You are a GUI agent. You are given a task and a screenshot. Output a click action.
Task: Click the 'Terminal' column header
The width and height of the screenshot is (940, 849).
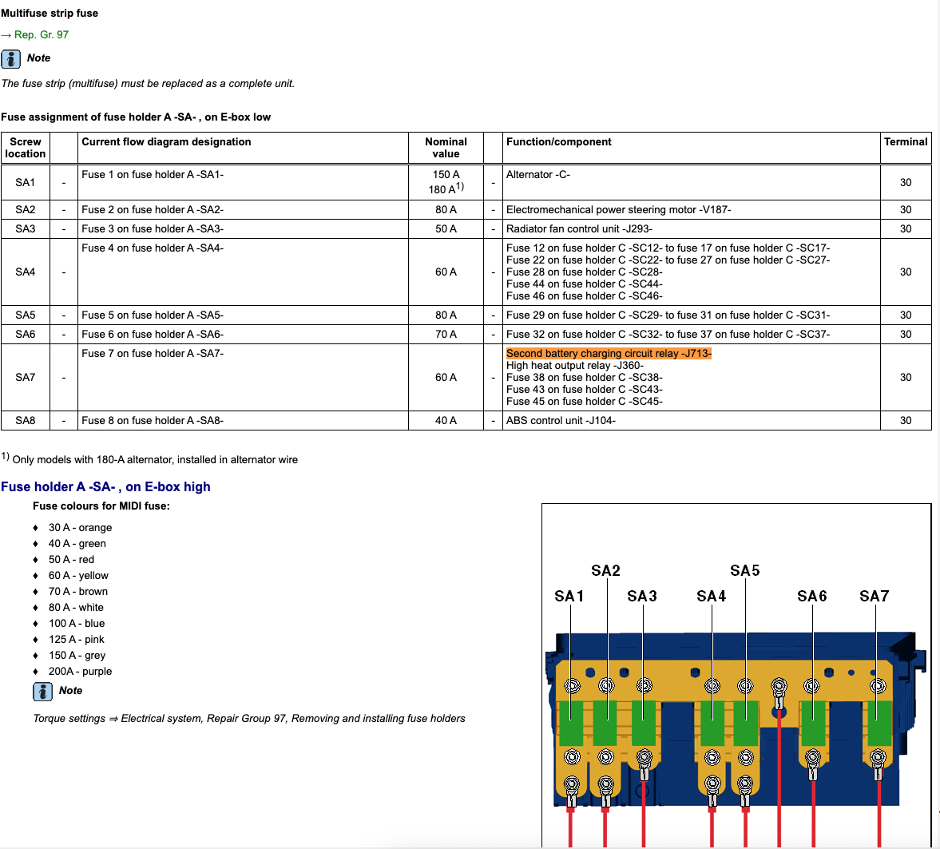pos(905,142)
